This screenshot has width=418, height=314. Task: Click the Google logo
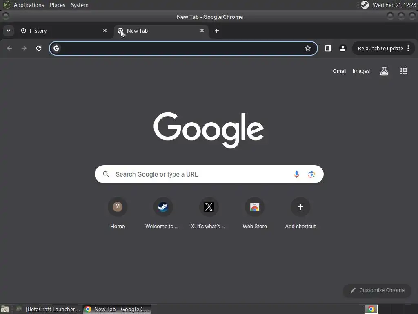click(209, 130)
